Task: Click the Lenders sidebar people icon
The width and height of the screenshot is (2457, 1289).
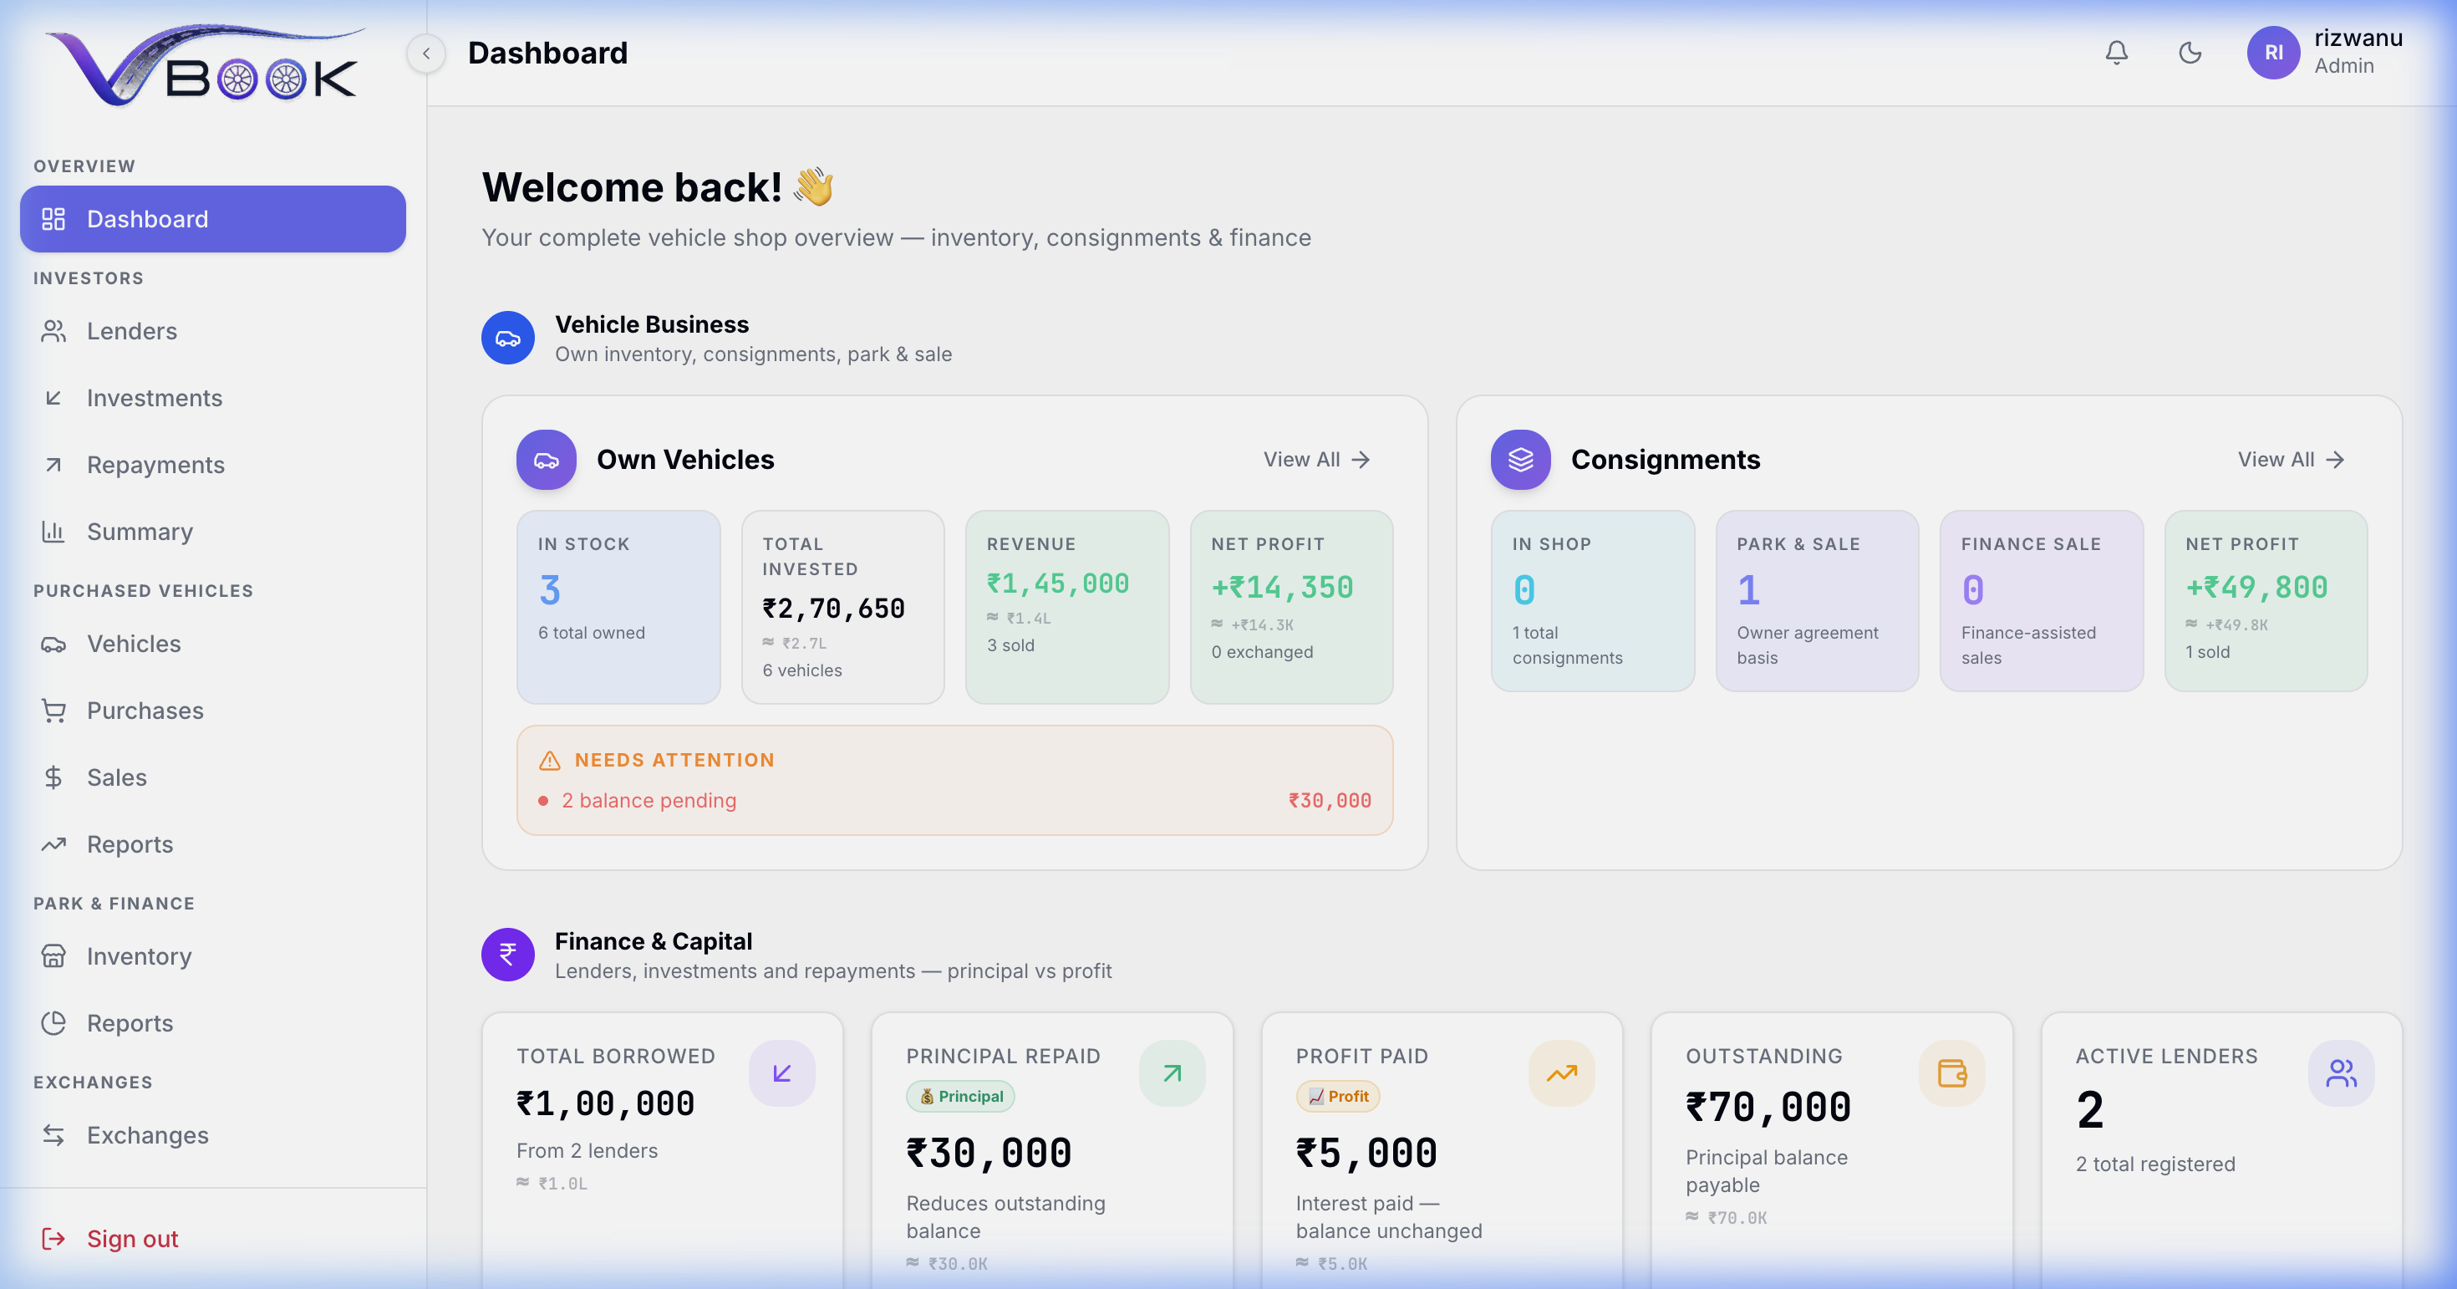Action: 53,331
